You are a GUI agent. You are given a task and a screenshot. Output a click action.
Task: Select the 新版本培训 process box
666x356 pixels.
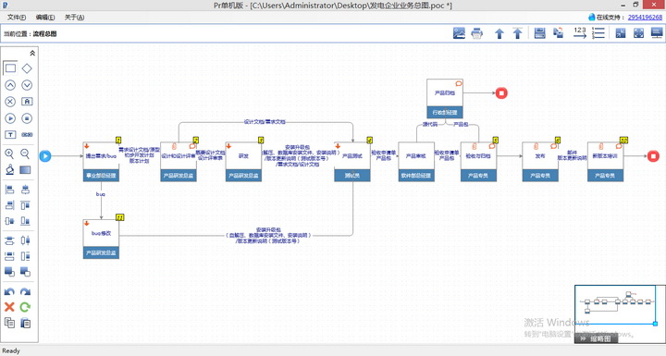point(605,162)
